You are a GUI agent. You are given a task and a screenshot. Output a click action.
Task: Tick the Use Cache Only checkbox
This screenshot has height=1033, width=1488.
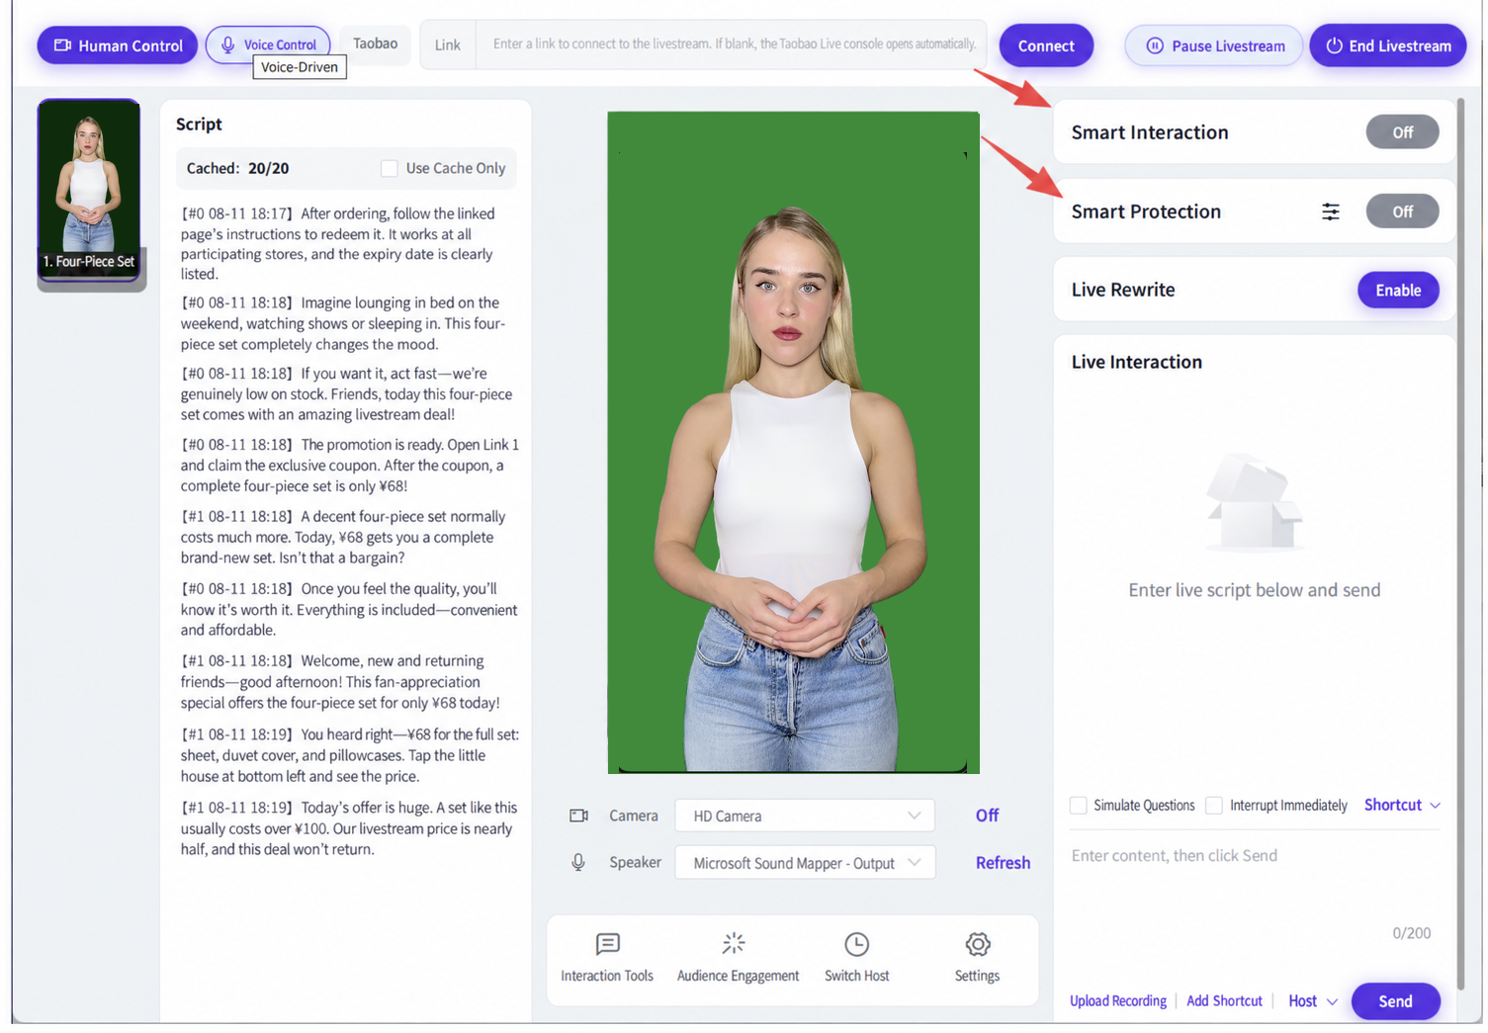click(390, 168)
